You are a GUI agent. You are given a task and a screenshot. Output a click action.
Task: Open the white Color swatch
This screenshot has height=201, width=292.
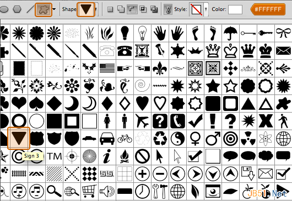click(235, 9)
